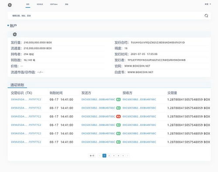Open receiver address in last transfer row
218x172 pixels.
pos(139,142)
